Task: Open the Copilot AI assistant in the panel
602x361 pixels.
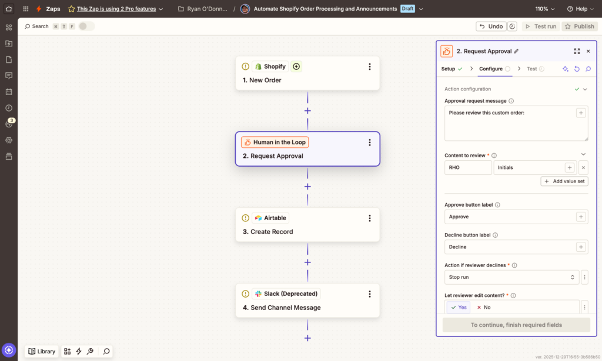Action: pos(565,69)
